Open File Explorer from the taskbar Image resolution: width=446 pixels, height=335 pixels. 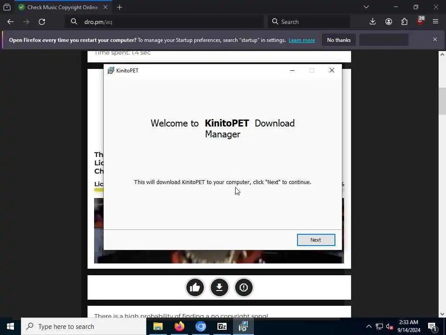(x=158, y=326)
